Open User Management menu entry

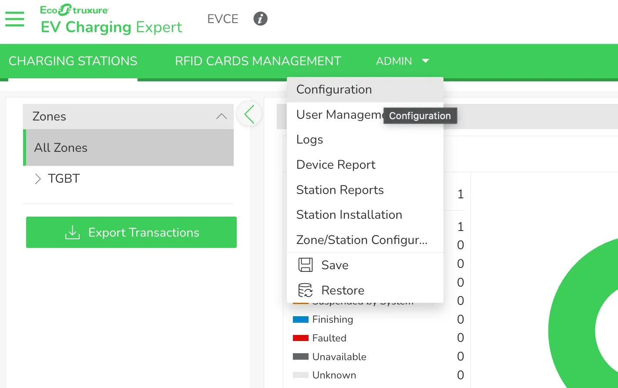tap(365, 115)
